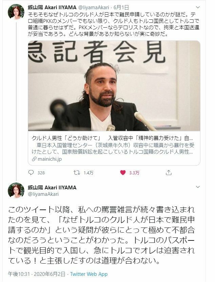Open the share icon under the first tweet
215x282 pixels.
pyautogui.click(x=169, y=173)
